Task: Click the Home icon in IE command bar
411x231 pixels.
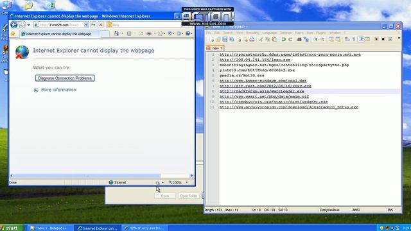Action: coord(117,33)
